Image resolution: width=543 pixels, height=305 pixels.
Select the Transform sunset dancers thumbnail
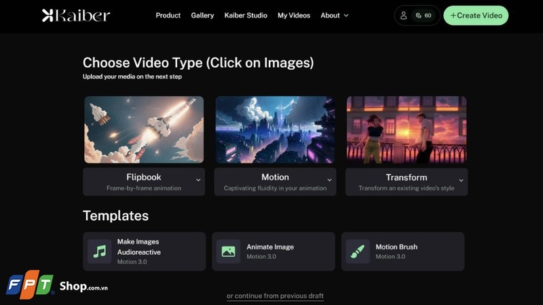coord(407,129)
